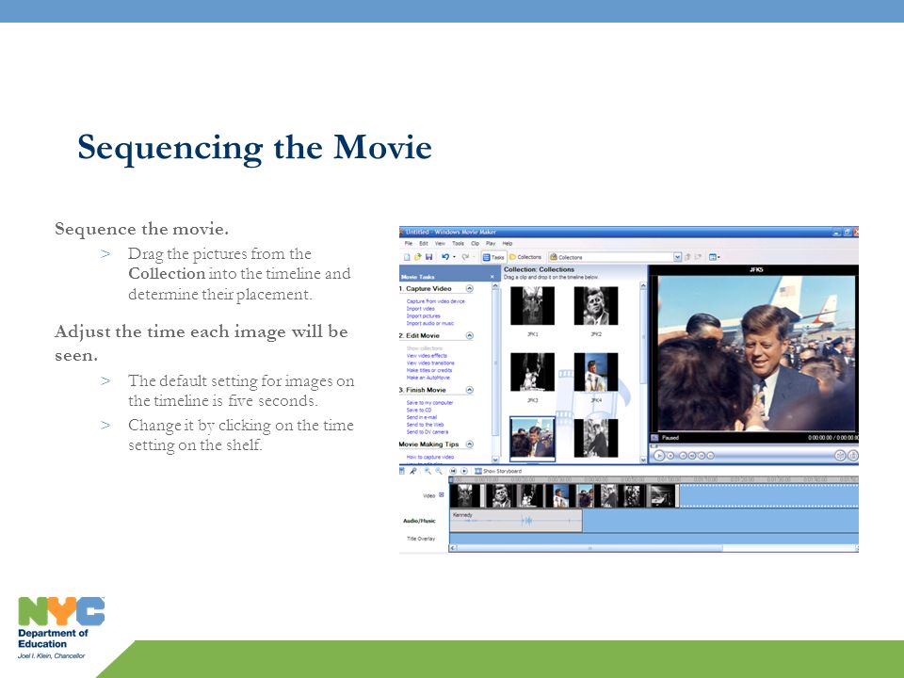Collapse the Edit Movie section
Viewport: 904px width, 678px height.
469,335
